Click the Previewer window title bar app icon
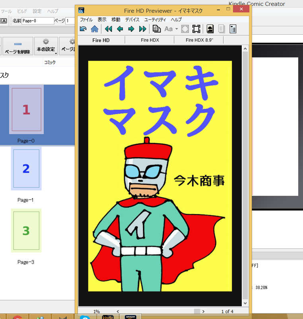This screenshot has height=319, width=303. click(81, 10)
